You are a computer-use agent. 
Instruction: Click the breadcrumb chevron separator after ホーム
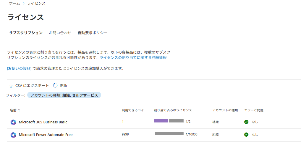click(24, 3)
